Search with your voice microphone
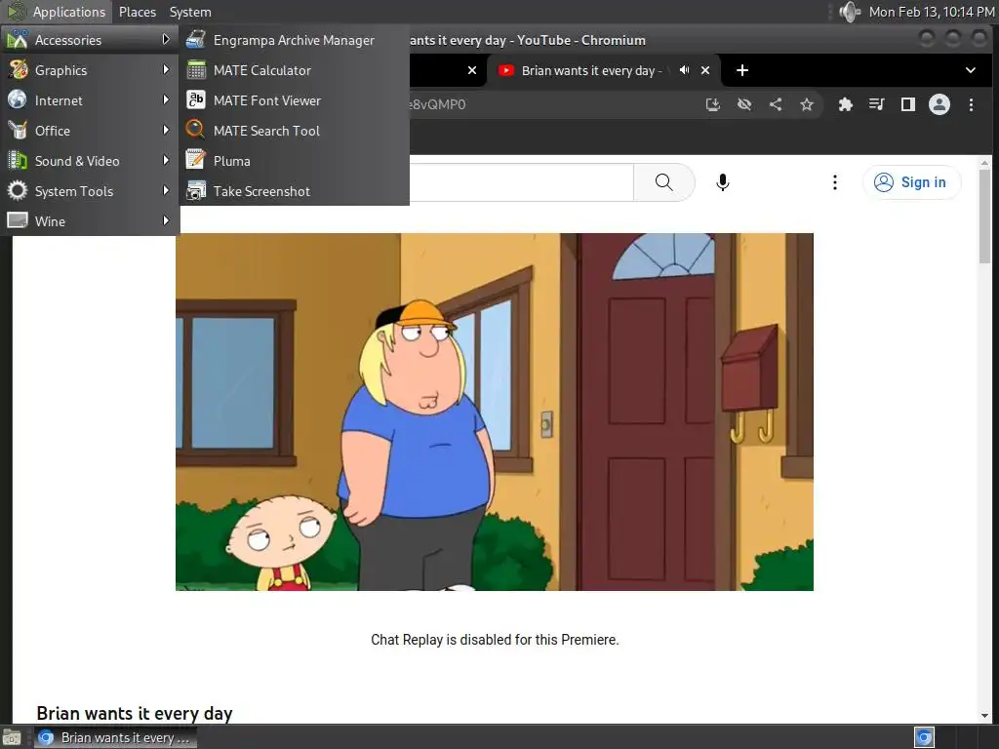999x749 pixels. [723, 182]
